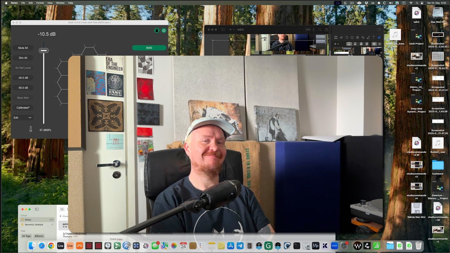Toggle No Ref Level in GLM
450x253 pixels.
23,68
